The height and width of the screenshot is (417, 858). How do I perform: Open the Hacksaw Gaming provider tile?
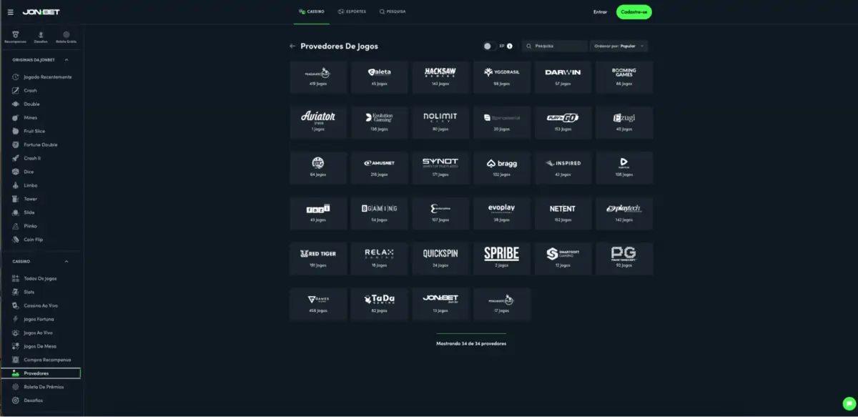440,77
